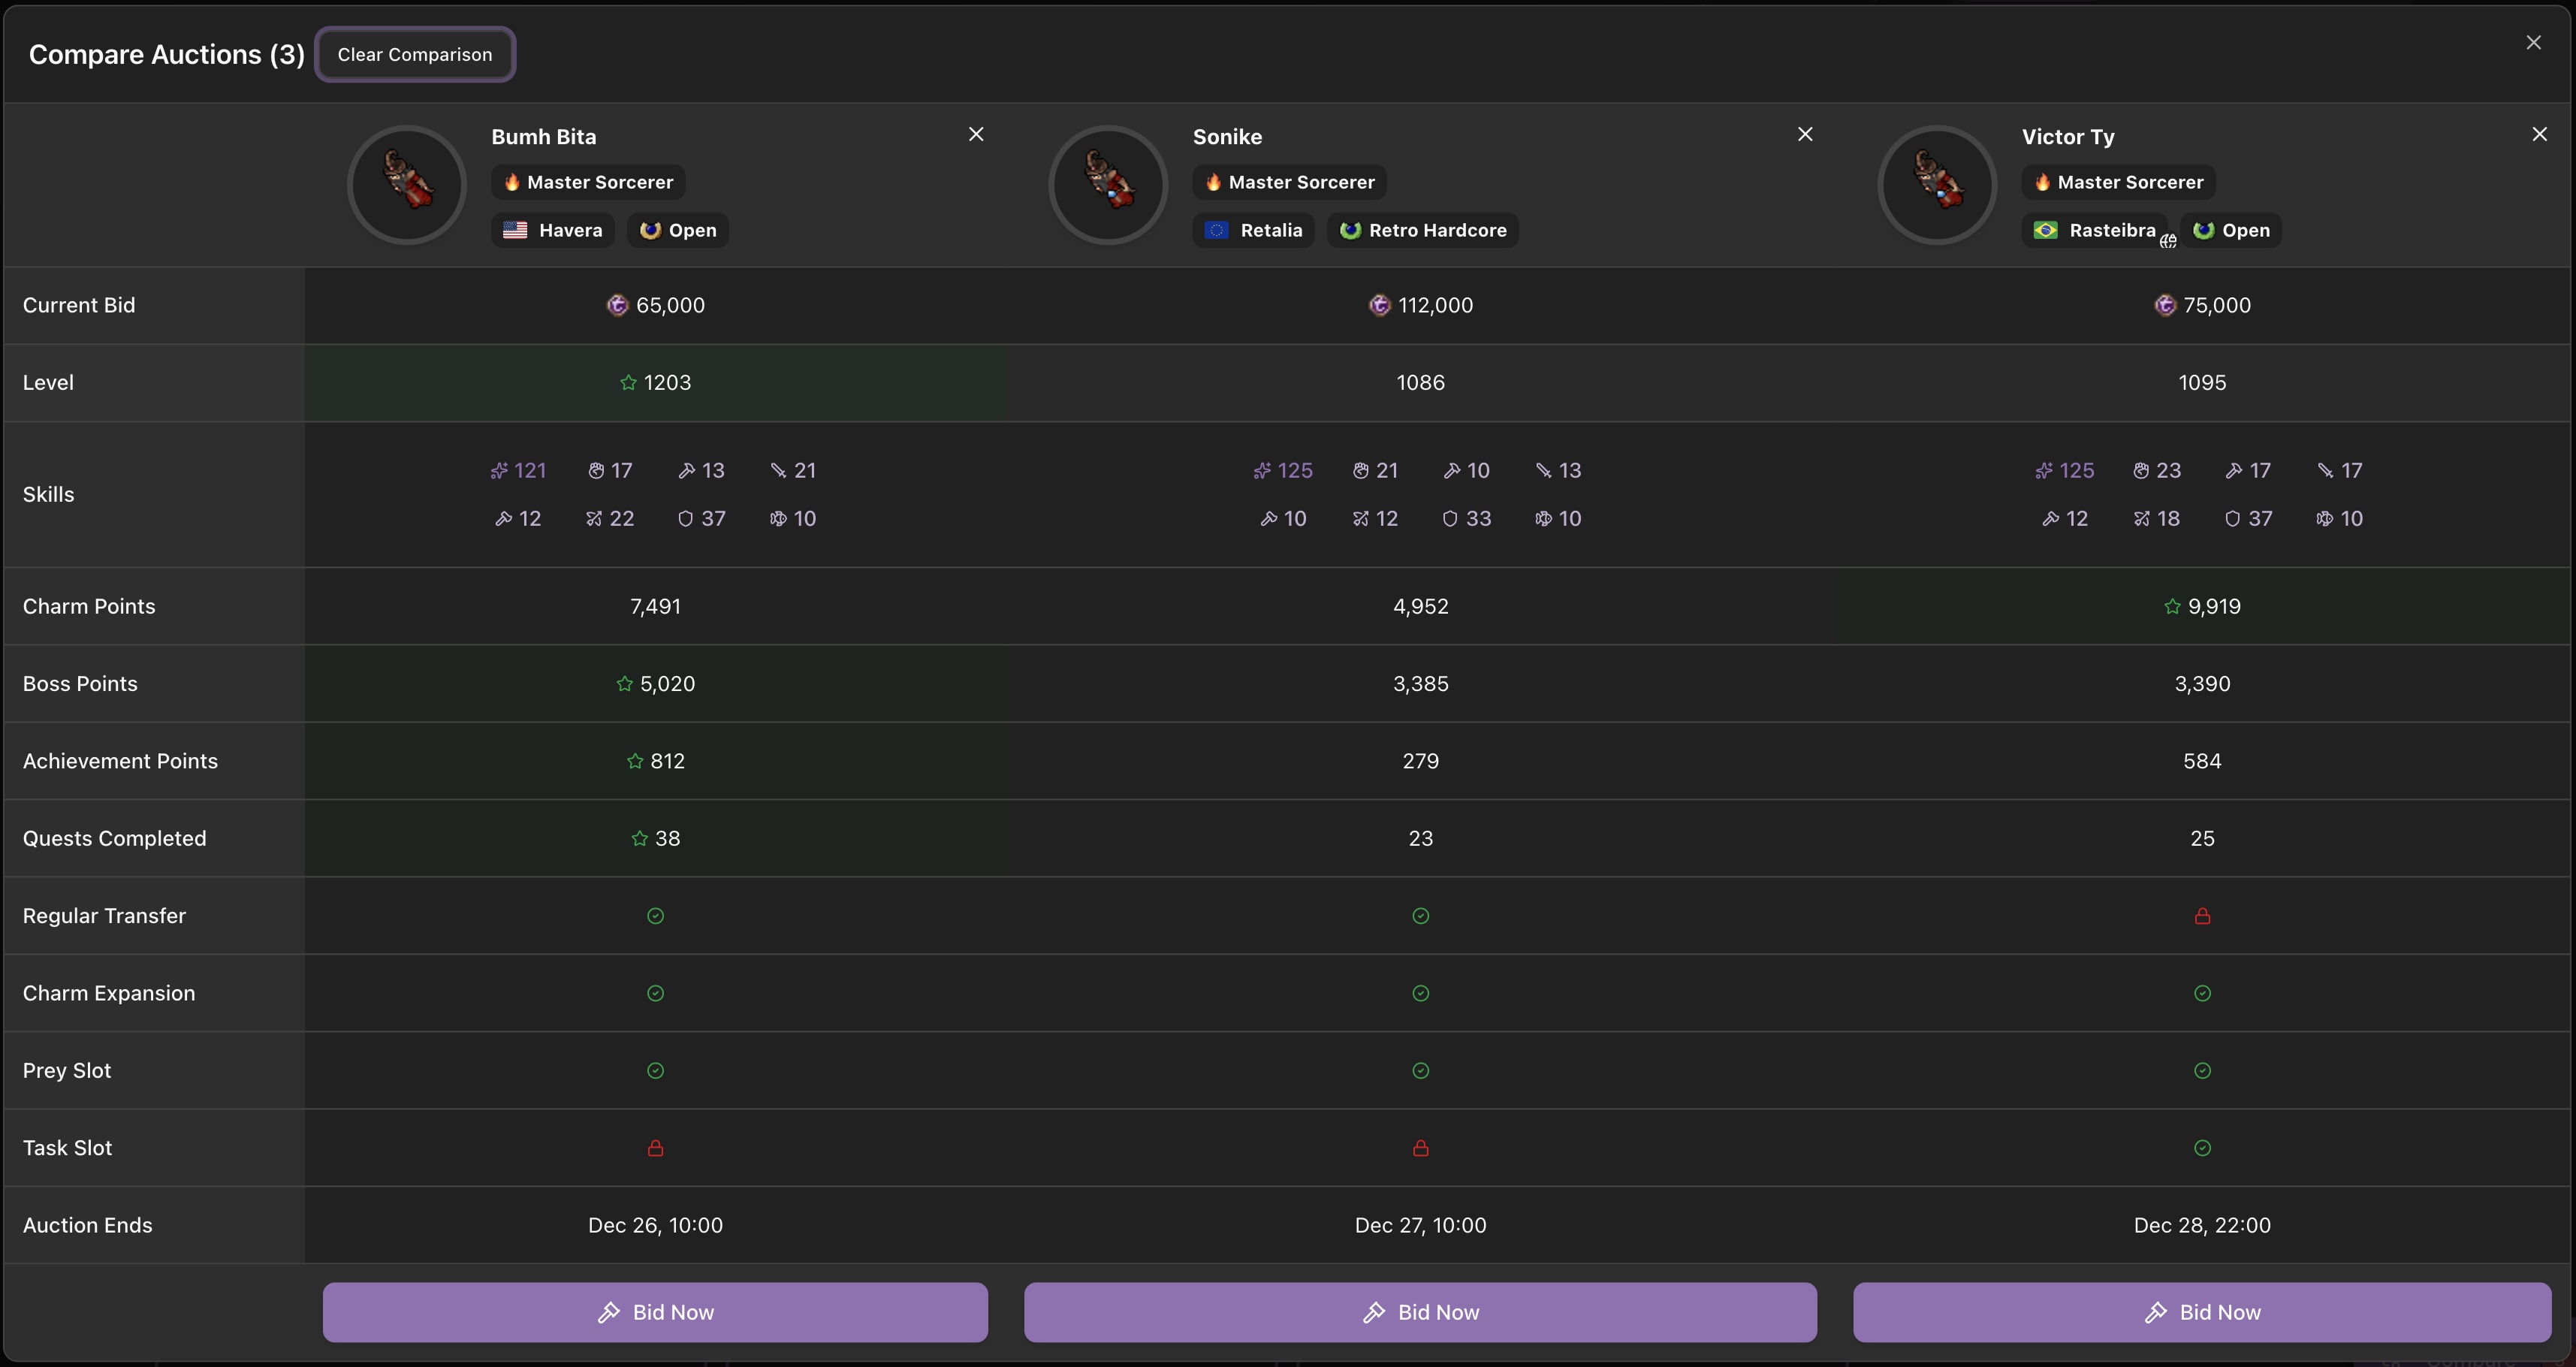This screenshot has height=1367, width=2576.
Task: Remove Victor Ty from comparison
Action: tap(2539, 134)
